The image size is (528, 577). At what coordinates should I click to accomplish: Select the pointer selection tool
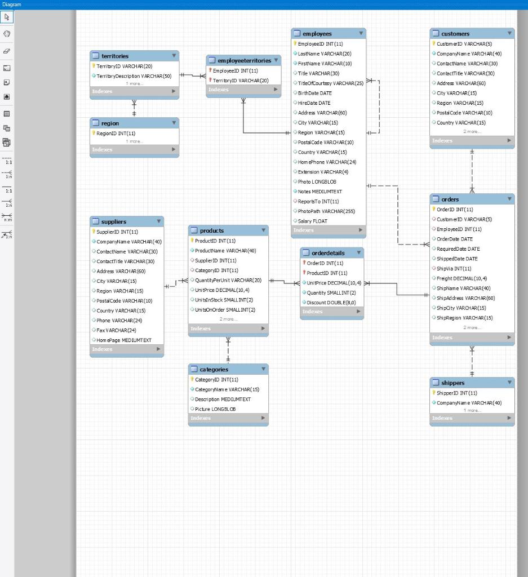7,17
